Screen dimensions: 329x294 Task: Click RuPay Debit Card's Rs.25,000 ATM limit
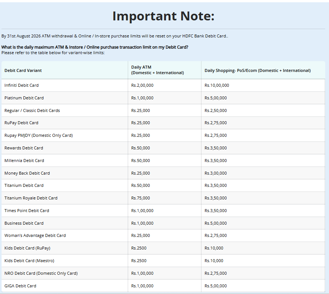[140, 123]
